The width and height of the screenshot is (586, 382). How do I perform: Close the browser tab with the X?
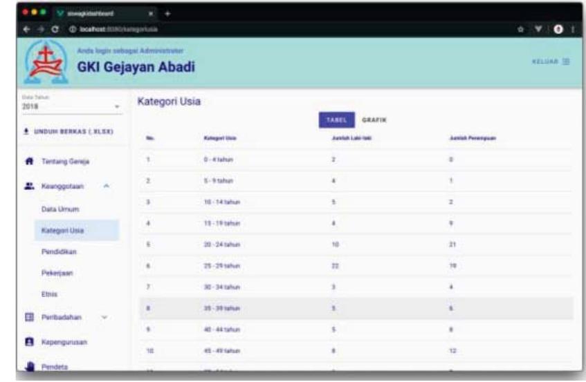point(151,13)
